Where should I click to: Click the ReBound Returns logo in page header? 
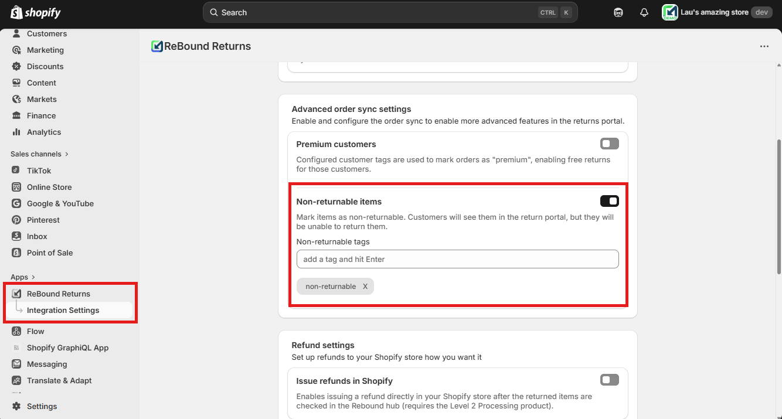coord(157,46)
